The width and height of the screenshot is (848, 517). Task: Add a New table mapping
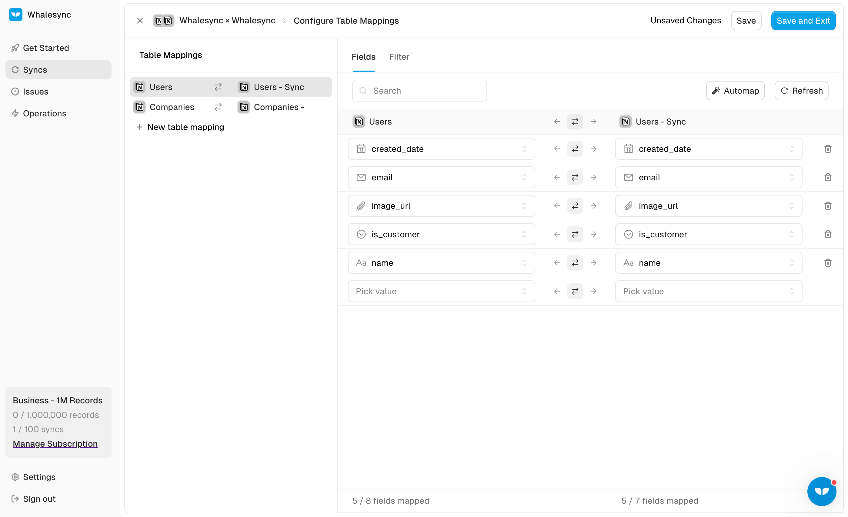coord(180,127)
